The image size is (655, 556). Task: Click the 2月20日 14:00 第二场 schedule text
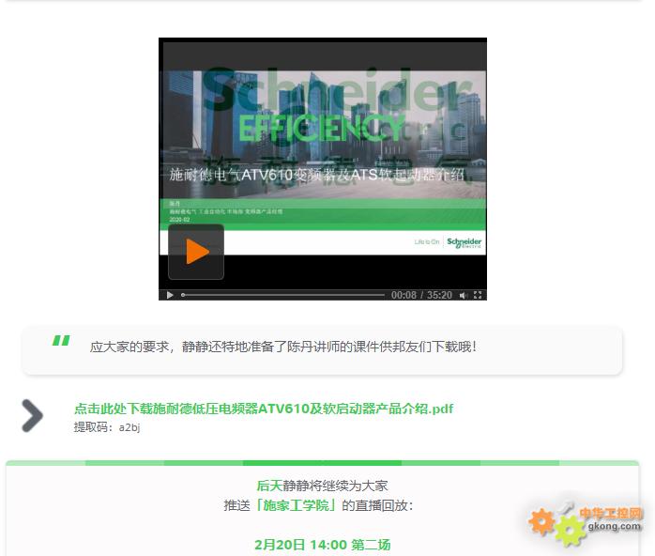(322, 545)
